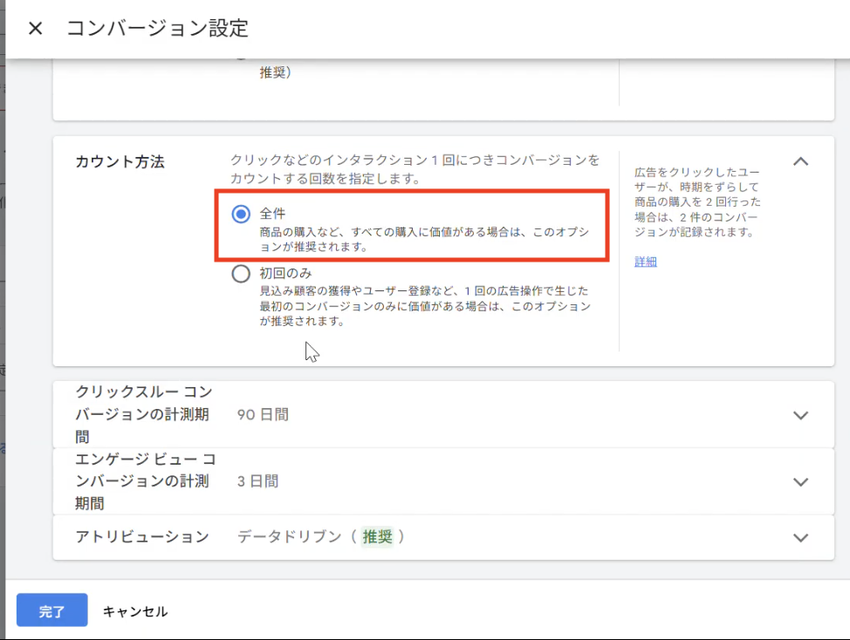Screen dimensions: 850x640
Task: Click the 初回のみ option description text
Action: point(424,306)
